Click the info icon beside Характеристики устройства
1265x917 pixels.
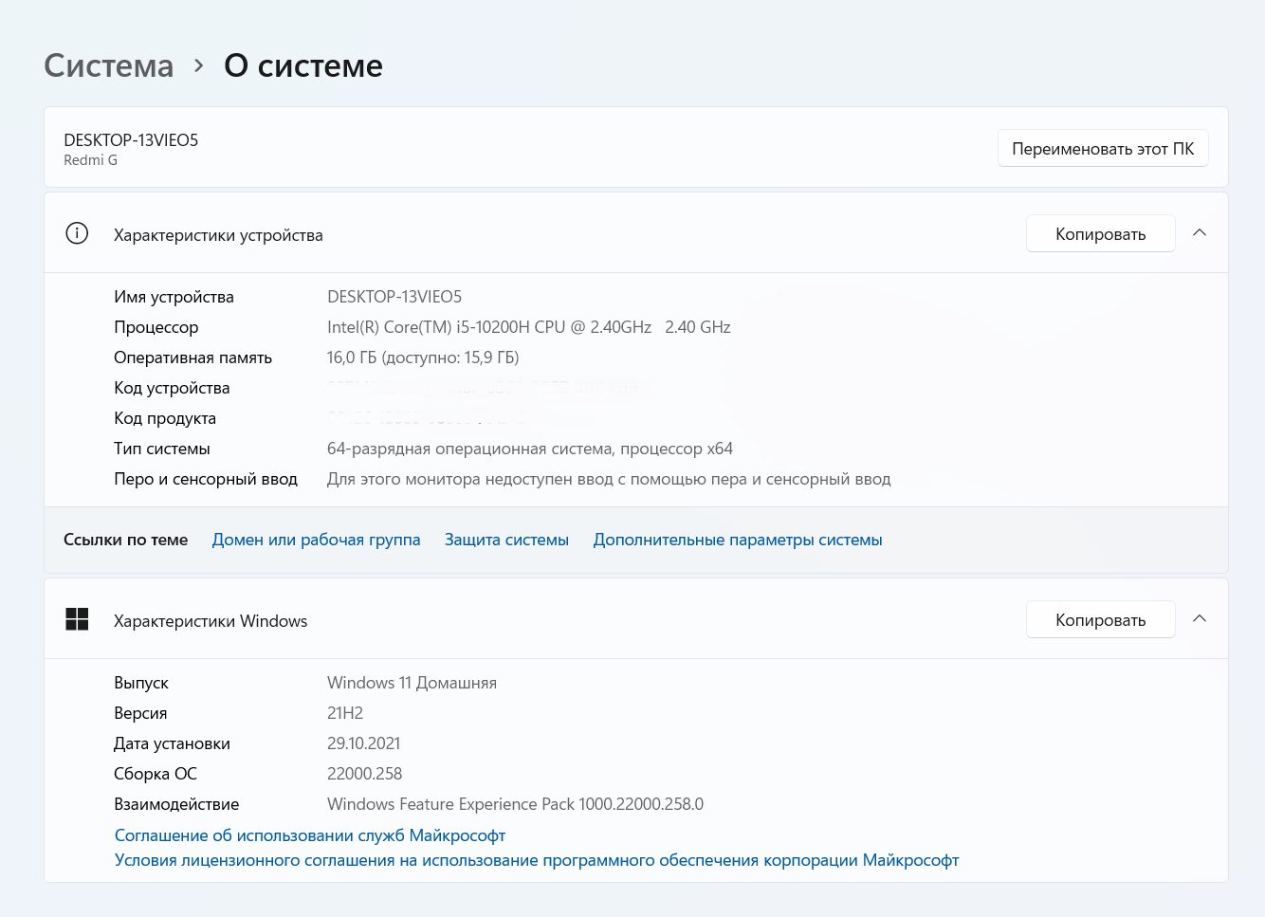tap(77, 233)
